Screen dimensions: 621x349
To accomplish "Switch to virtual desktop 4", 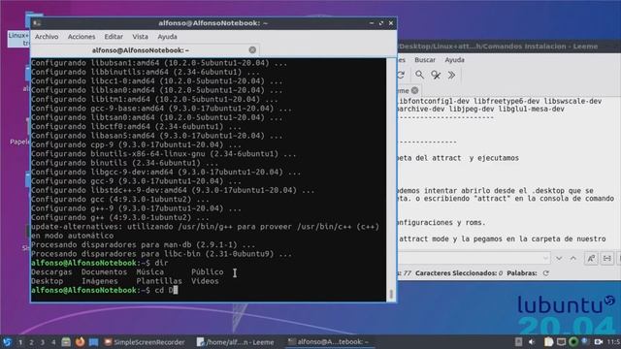I will click(53, 342).
